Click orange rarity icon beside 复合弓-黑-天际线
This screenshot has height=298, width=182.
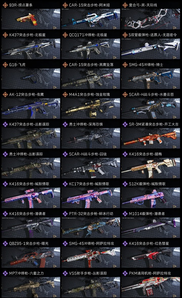(125, 5)
